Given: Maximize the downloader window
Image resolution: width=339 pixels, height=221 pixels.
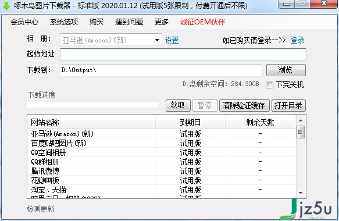Looking at the screenshot, I should 302,3.
